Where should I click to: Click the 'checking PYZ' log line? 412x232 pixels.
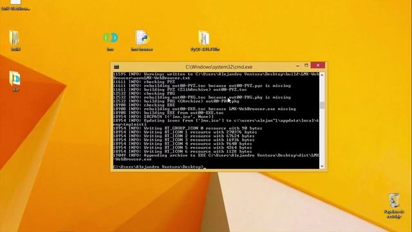pos(144,82)
